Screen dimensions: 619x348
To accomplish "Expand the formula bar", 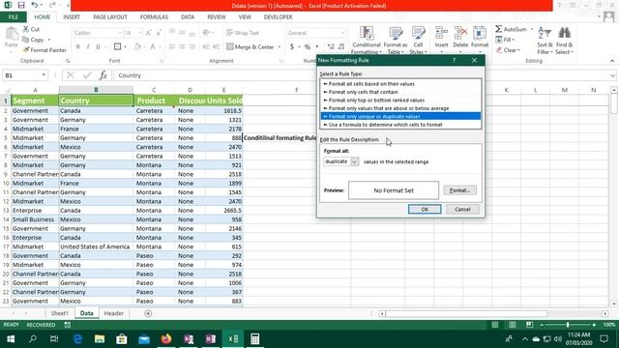I will [x=612, y=75].
